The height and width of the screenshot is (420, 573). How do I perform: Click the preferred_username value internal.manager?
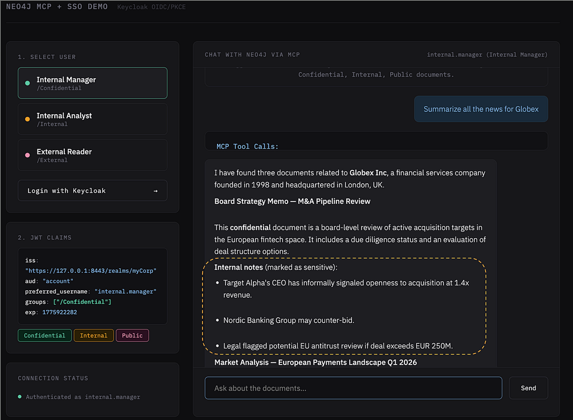[x=125, y=291]
